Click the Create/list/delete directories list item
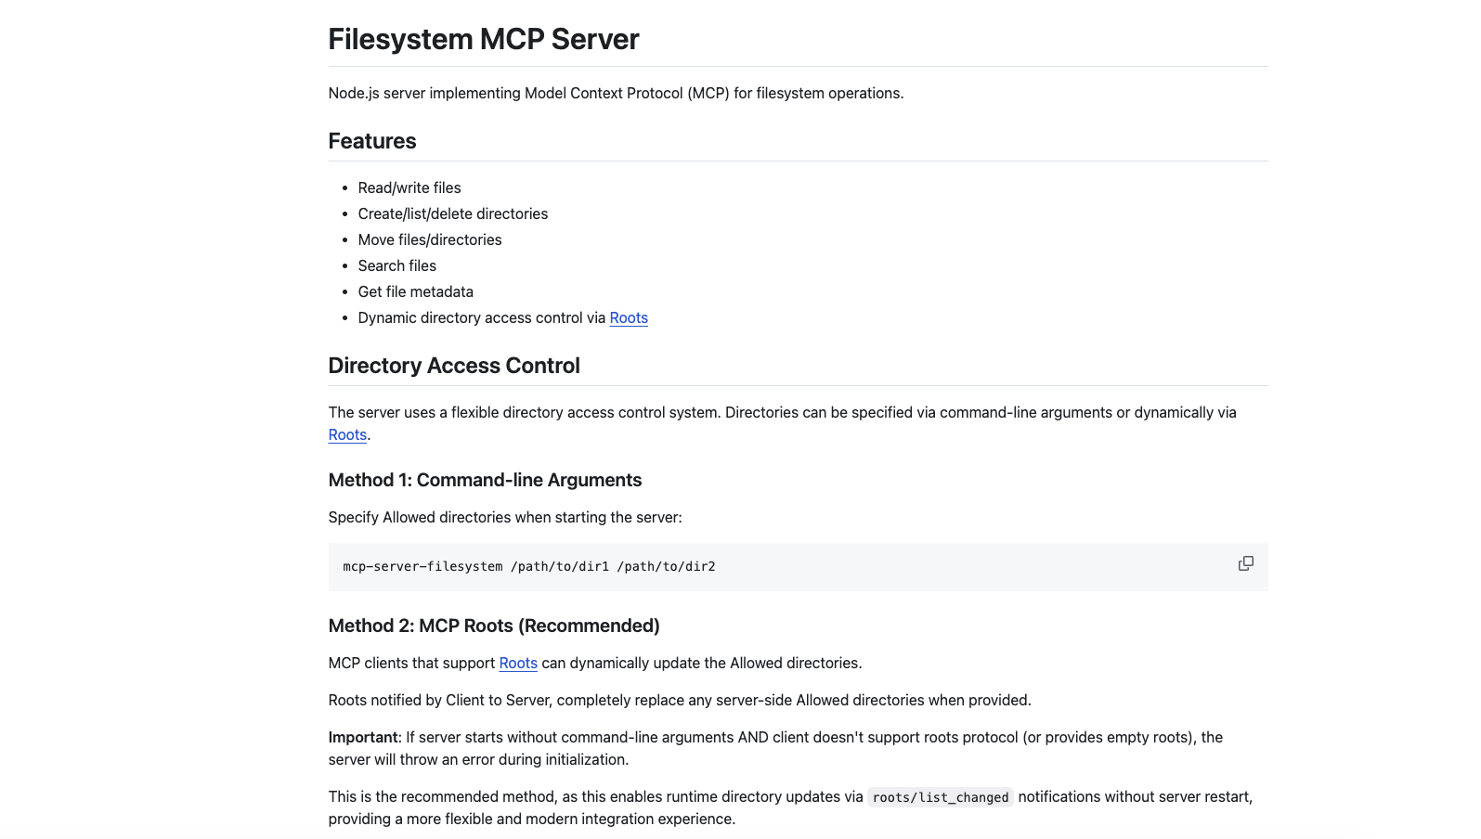This screenshot has width=1481, height=839. click(x=453, y=213)
